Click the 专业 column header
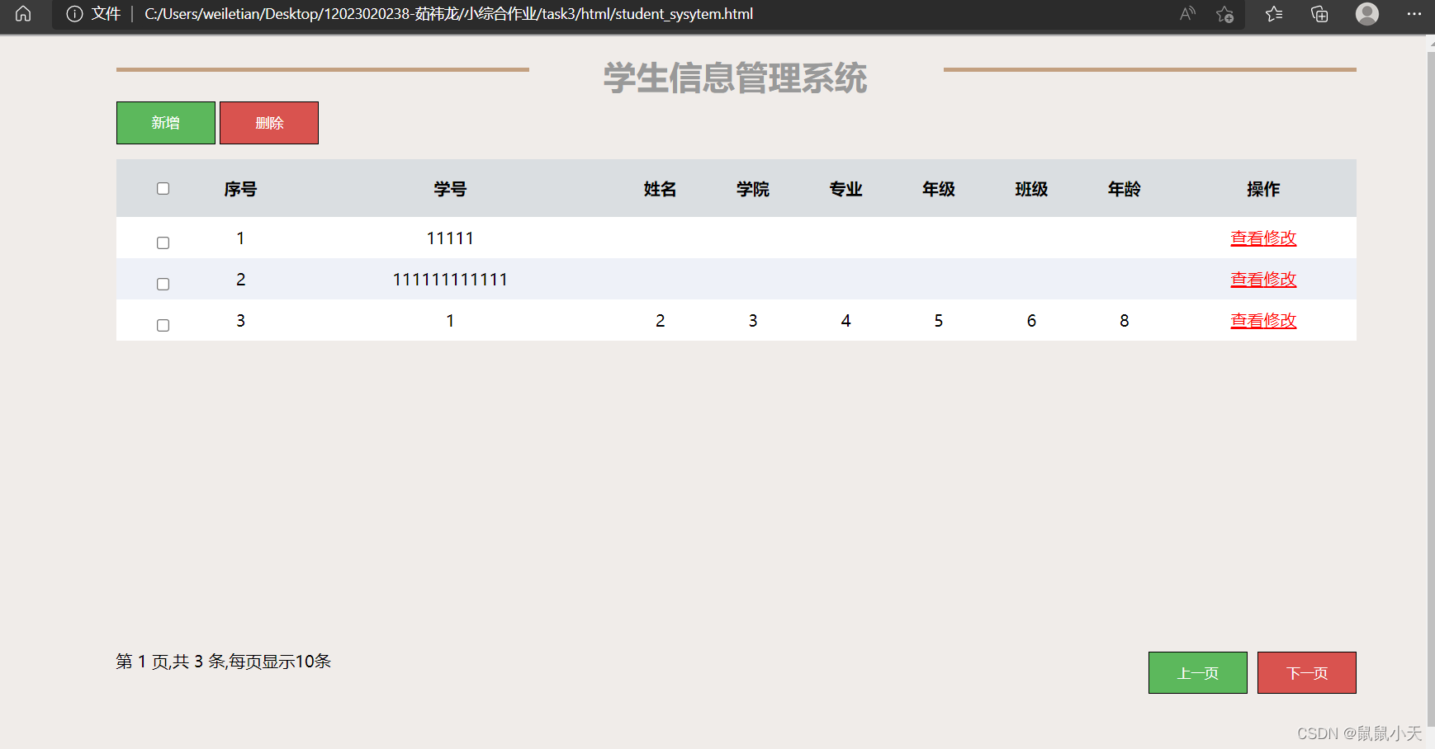Viewport: 1435px width, 749px height. click(x=845, y=189)
